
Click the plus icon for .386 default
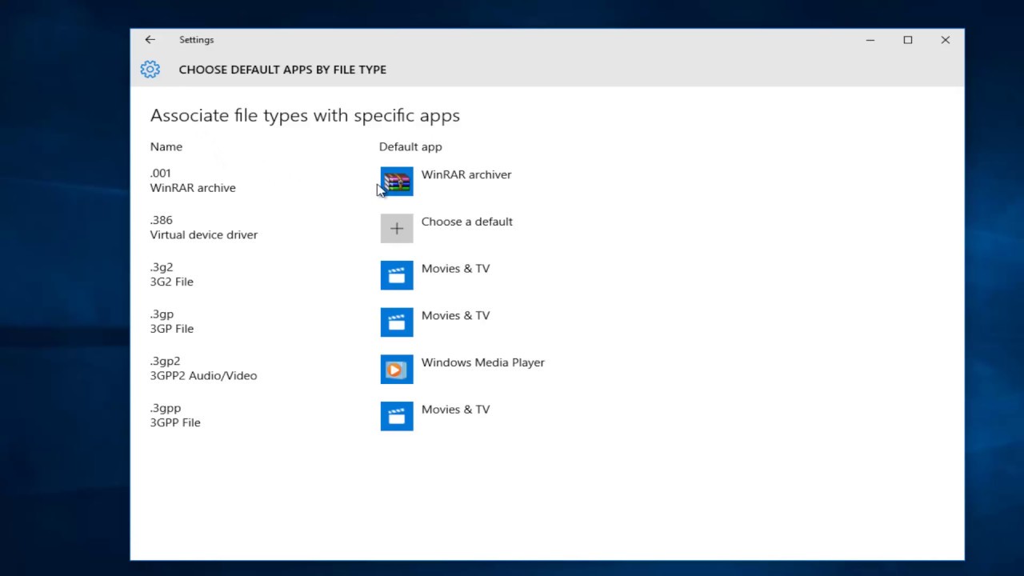point(397,229)
